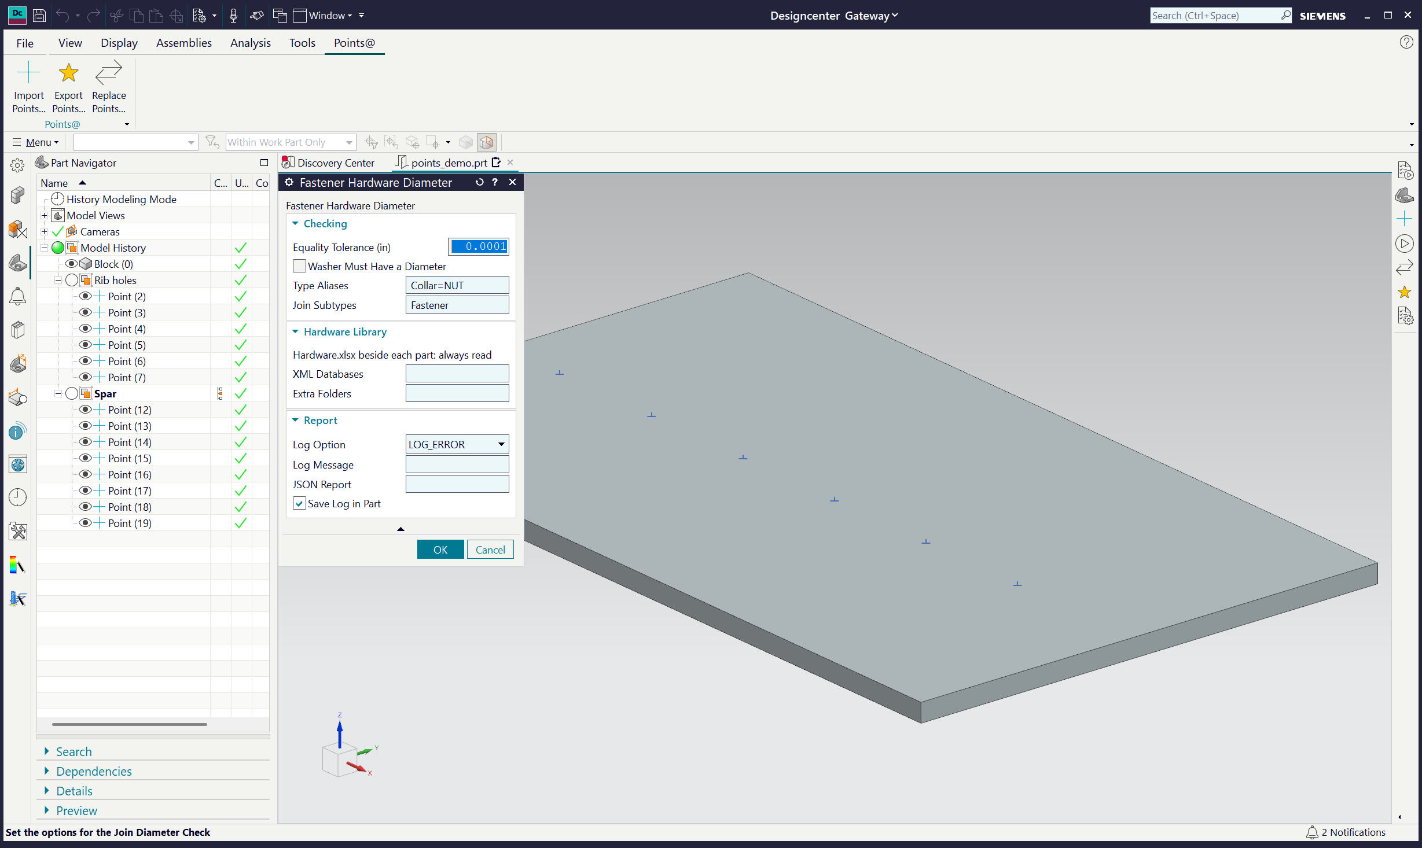Image resolution: width=1422 pixels, height=848 pixels.
Task: Open the Assemblies ribbon tab
Action: click(184, 43)
